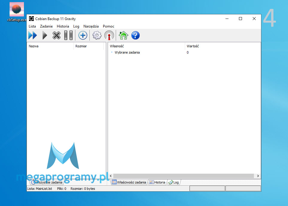Minimize the Cobian Backup window

(x=227, y=19)
